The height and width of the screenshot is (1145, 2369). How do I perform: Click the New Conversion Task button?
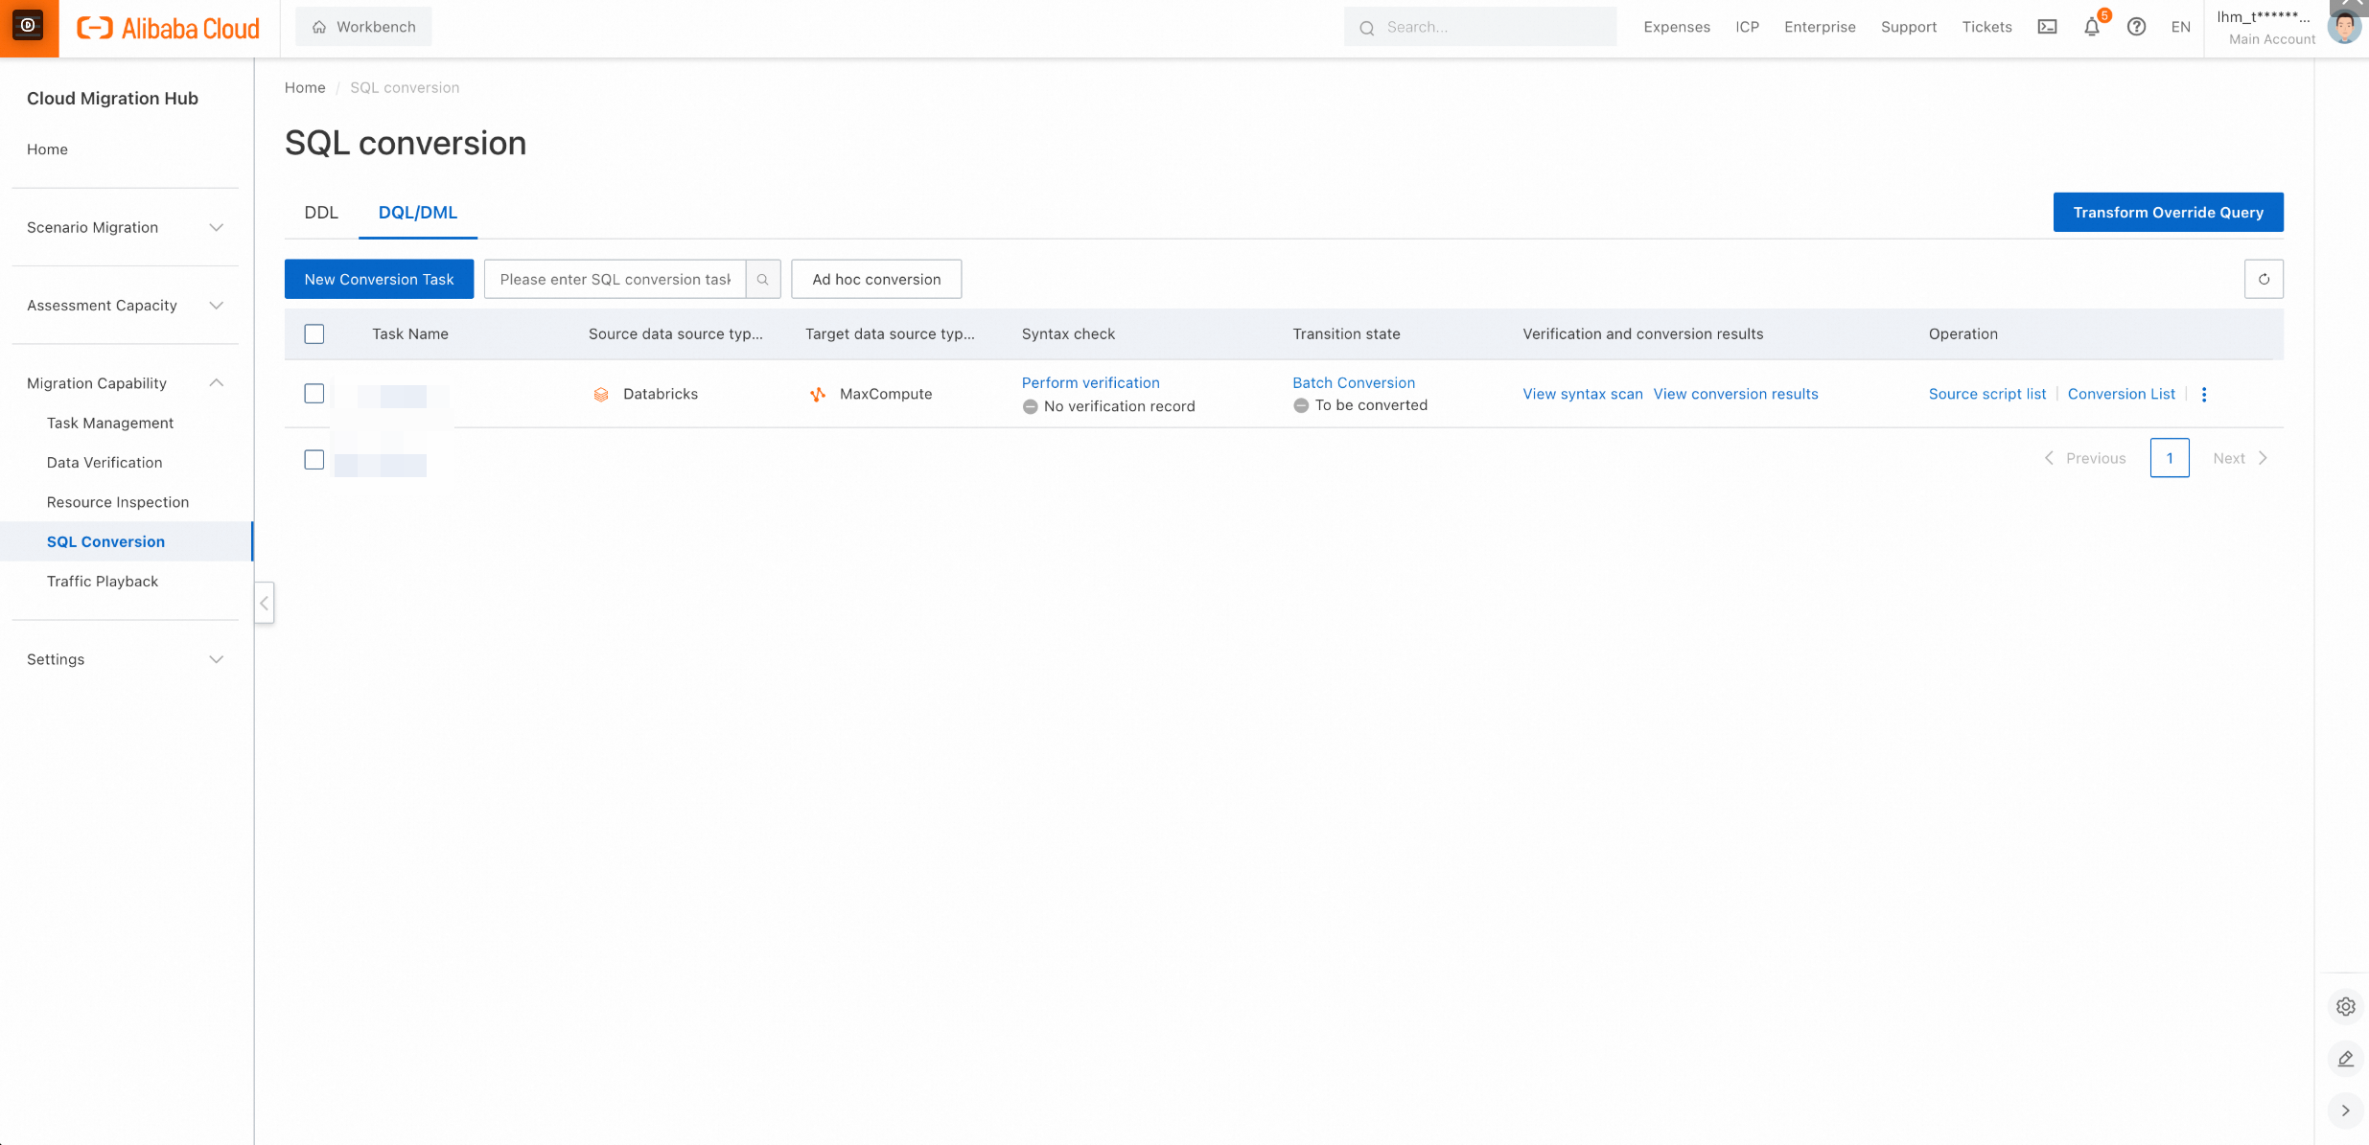(x=379, y=279)
